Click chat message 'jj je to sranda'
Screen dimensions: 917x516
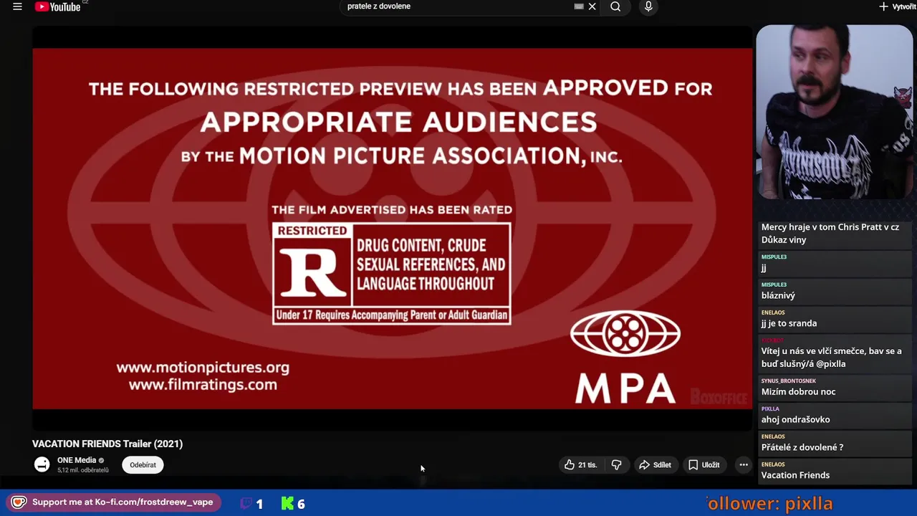(x=789, y=323)
